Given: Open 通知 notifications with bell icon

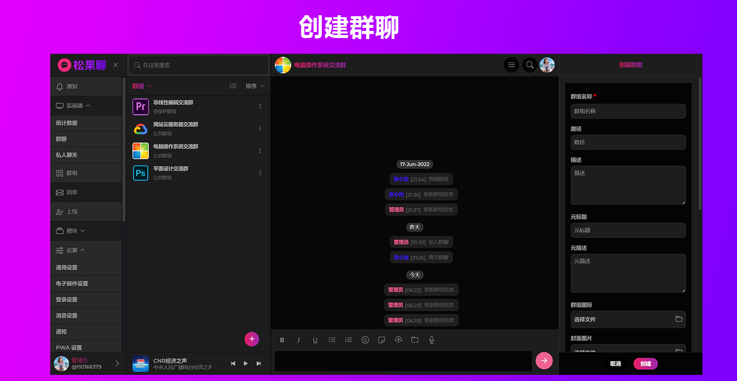Looking at the screenshot, I should point(86,87).
